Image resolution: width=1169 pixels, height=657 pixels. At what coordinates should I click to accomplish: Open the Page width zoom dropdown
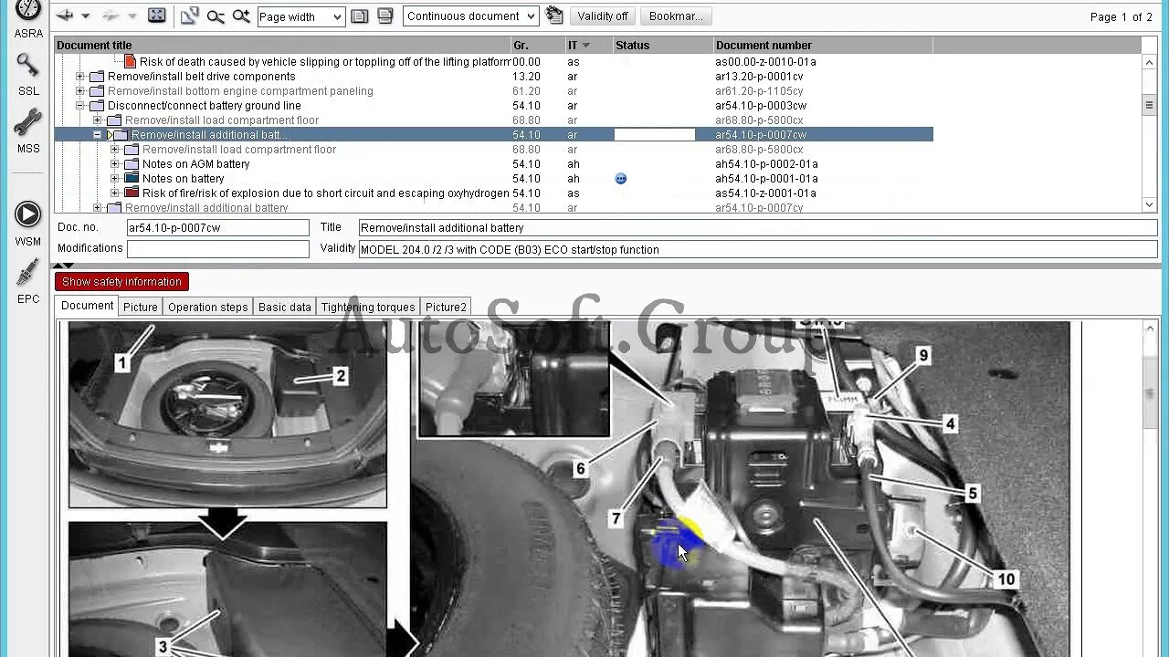tap(337, 16)
